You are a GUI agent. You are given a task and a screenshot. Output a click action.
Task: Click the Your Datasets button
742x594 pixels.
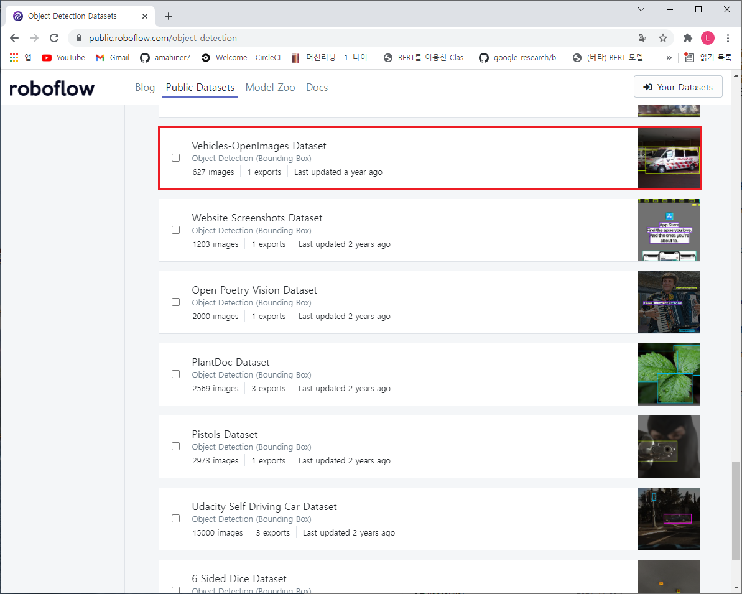[x=678, y=86]
